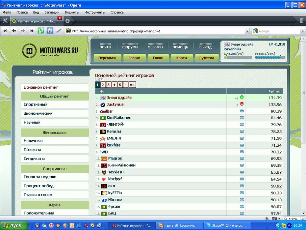The width and height of the screenshot is (306, 230).
Task: Click the red down arrow for Justynuel
Action: click(x=242, y=104)
